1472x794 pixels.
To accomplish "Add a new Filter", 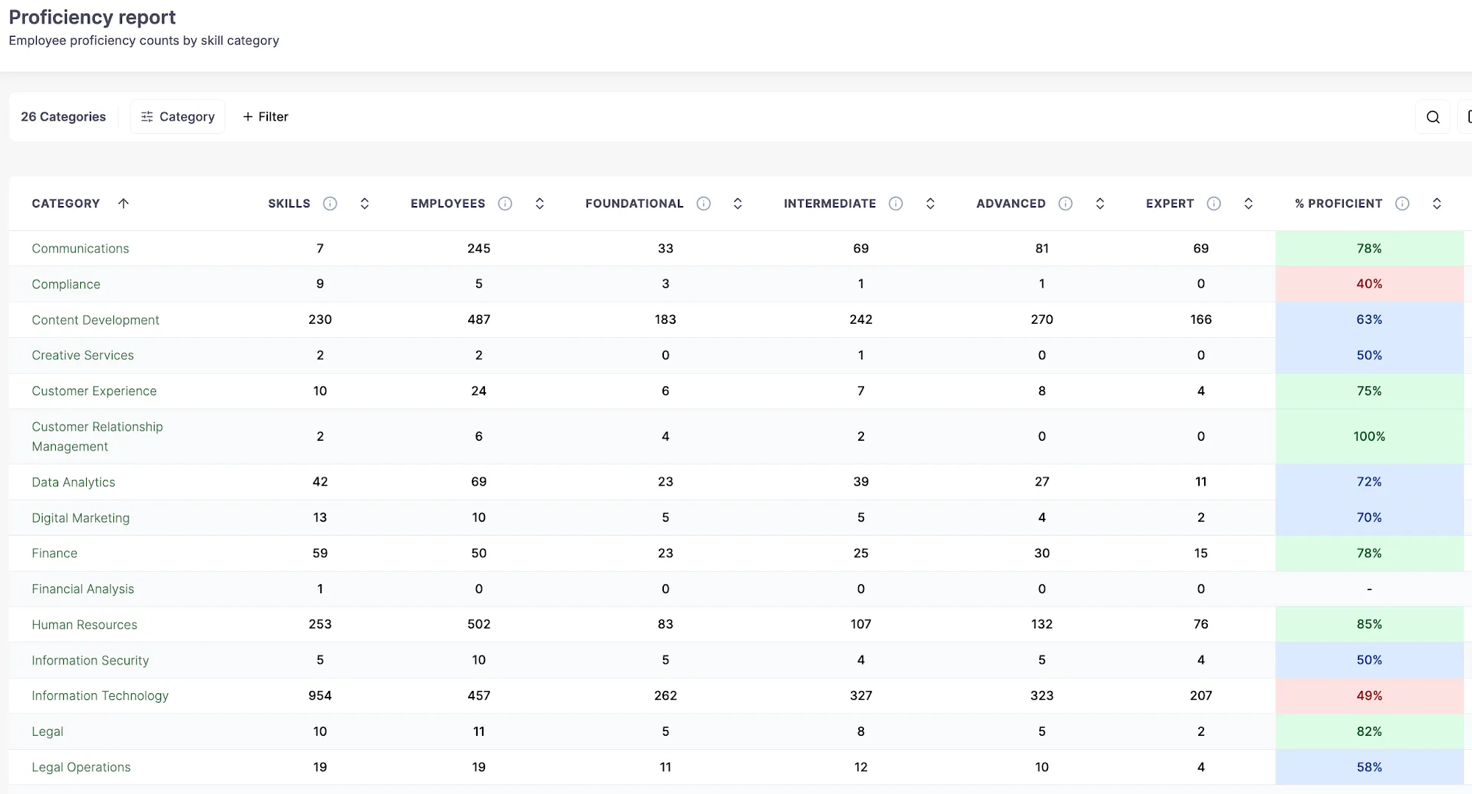I will (265, 116).
